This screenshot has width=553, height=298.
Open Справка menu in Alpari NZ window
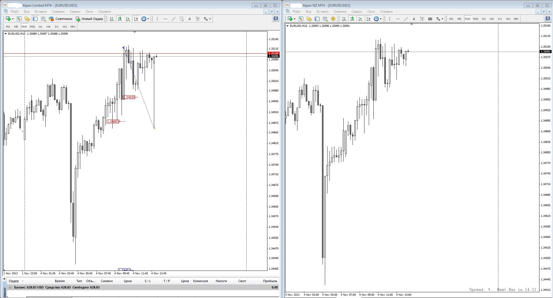[x=386, y=12]
